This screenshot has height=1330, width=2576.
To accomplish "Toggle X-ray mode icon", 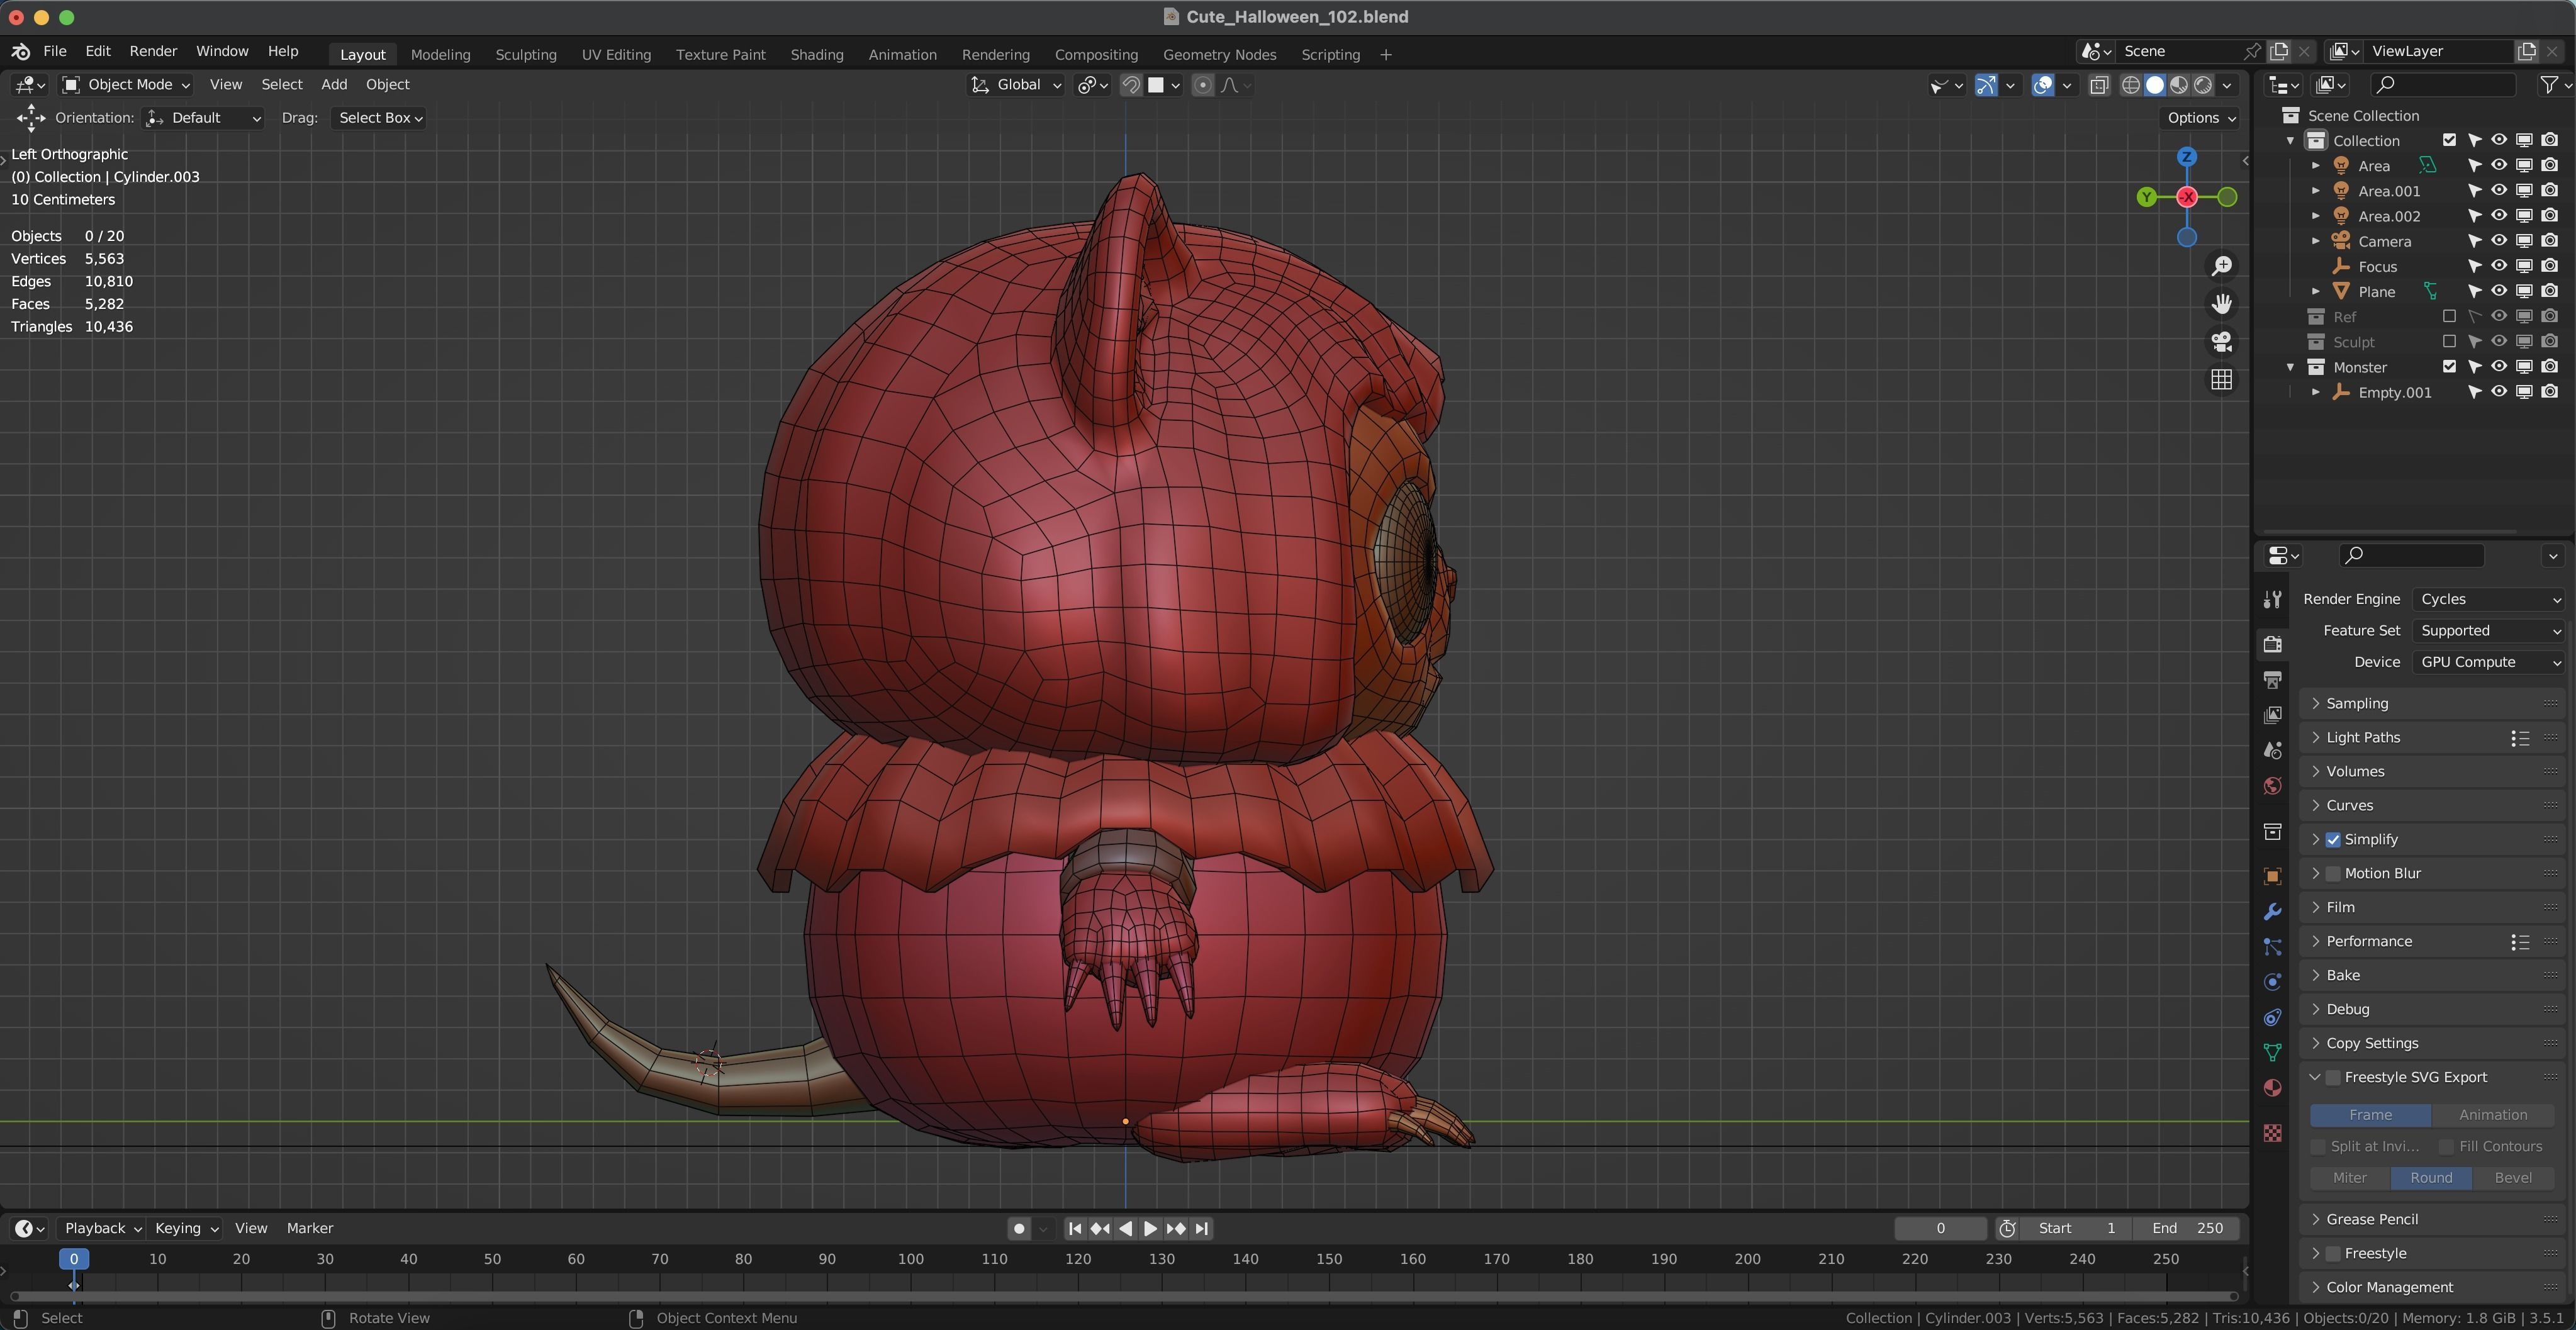I will 2099,85.
